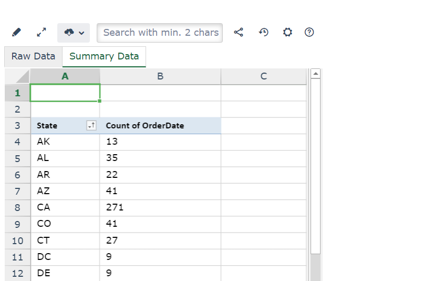Expand spreadsheet to fullscreen view
This screenshot has width=433, height=281.
click(x=42, y=32)
